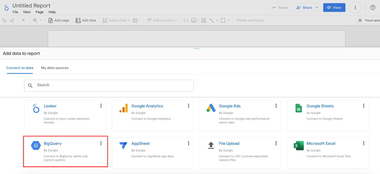Open the line type dropdown arrow
The width and height of the screenshot is (380, 174).
tap(217, 20)
